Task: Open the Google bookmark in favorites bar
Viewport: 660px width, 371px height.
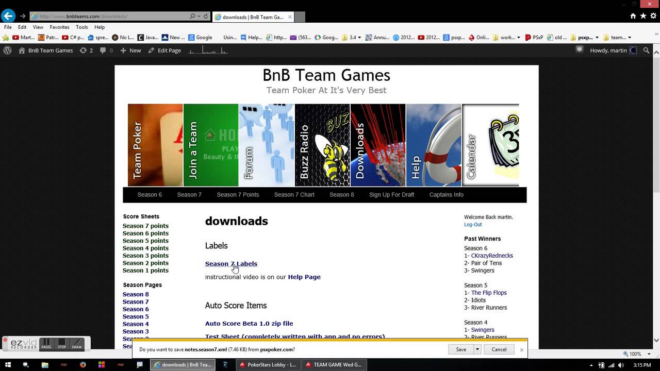Action: click(x=200, y=37)
